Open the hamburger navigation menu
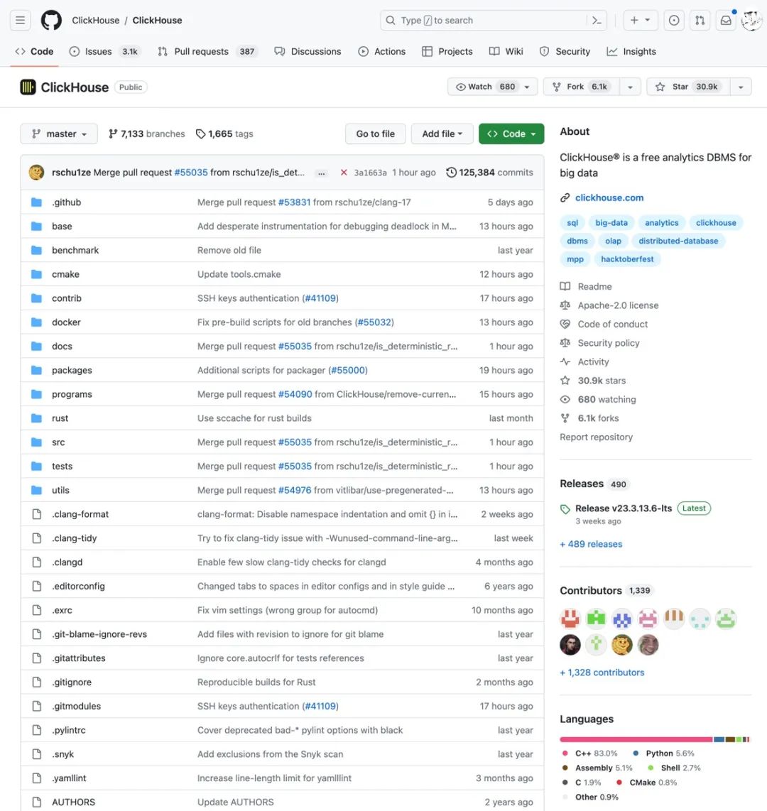767x811 pixels. click(x=20, y=20)
